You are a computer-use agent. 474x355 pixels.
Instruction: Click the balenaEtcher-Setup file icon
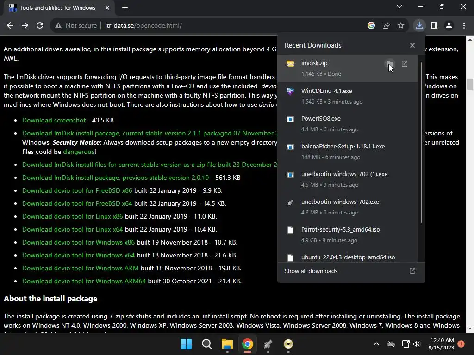point(290,147)
